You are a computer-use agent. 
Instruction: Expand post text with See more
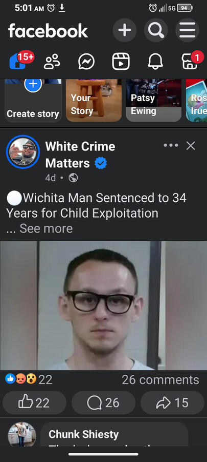(46, 228)
